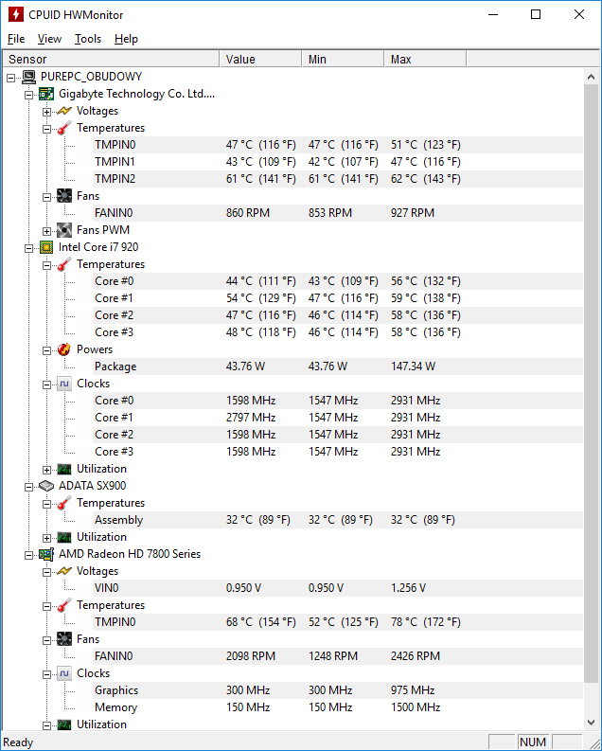Image resolution: width=602 pixels, height=751 pixels.
Task: Select the Radeon FANIN0 2098 RPM row
Action: point(338,656)
